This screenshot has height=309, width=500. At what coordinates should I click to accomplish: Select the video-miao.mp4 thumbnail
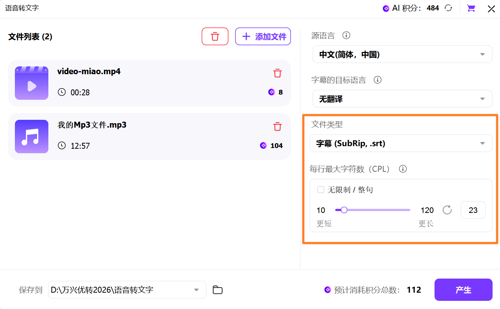coord(32,83)
